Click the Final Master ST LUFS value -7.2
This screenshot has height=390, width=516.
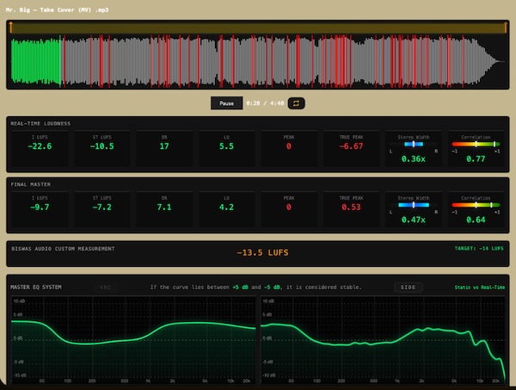[x=102, y=207]
